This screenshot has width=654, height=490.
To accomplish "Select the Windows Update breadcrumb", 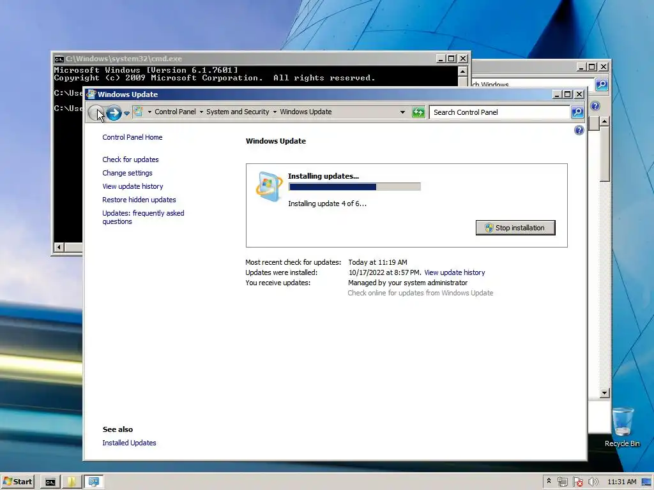I will (306, 112).
